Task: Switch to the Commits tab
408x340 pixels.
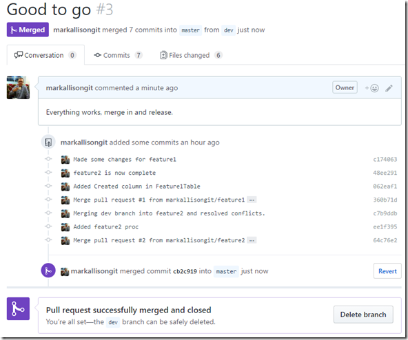Action: click(x=118, y=55)
